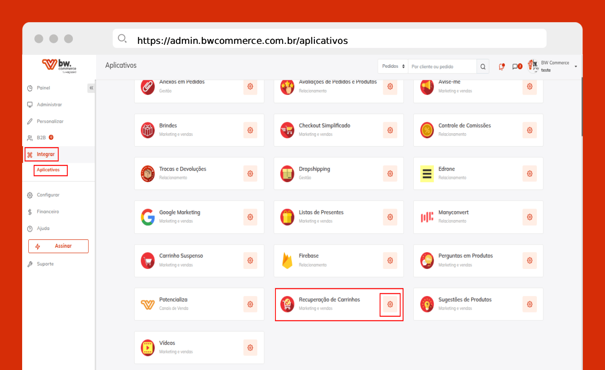
Task: Click the Trocas e Devoluções app title
Action: [x=182, y=169]
